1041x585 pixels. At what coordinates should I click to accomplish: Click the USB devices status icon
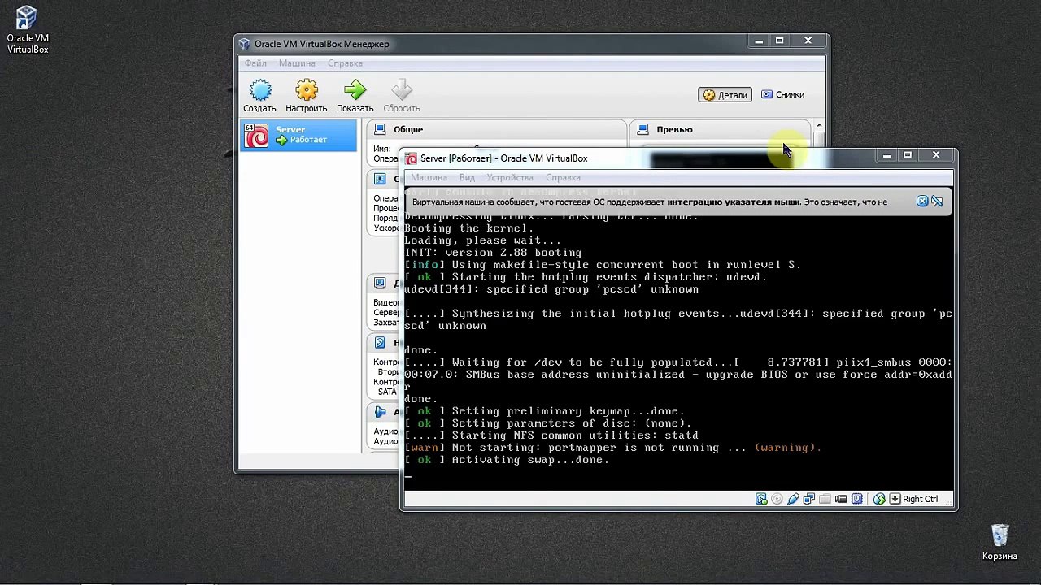[x=793, y=499]
